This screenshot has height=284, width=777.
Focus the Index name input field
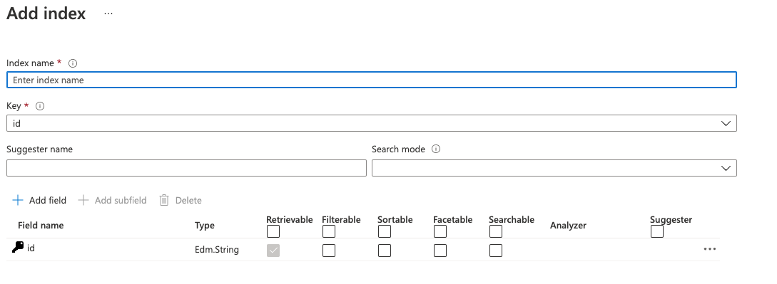372,80
